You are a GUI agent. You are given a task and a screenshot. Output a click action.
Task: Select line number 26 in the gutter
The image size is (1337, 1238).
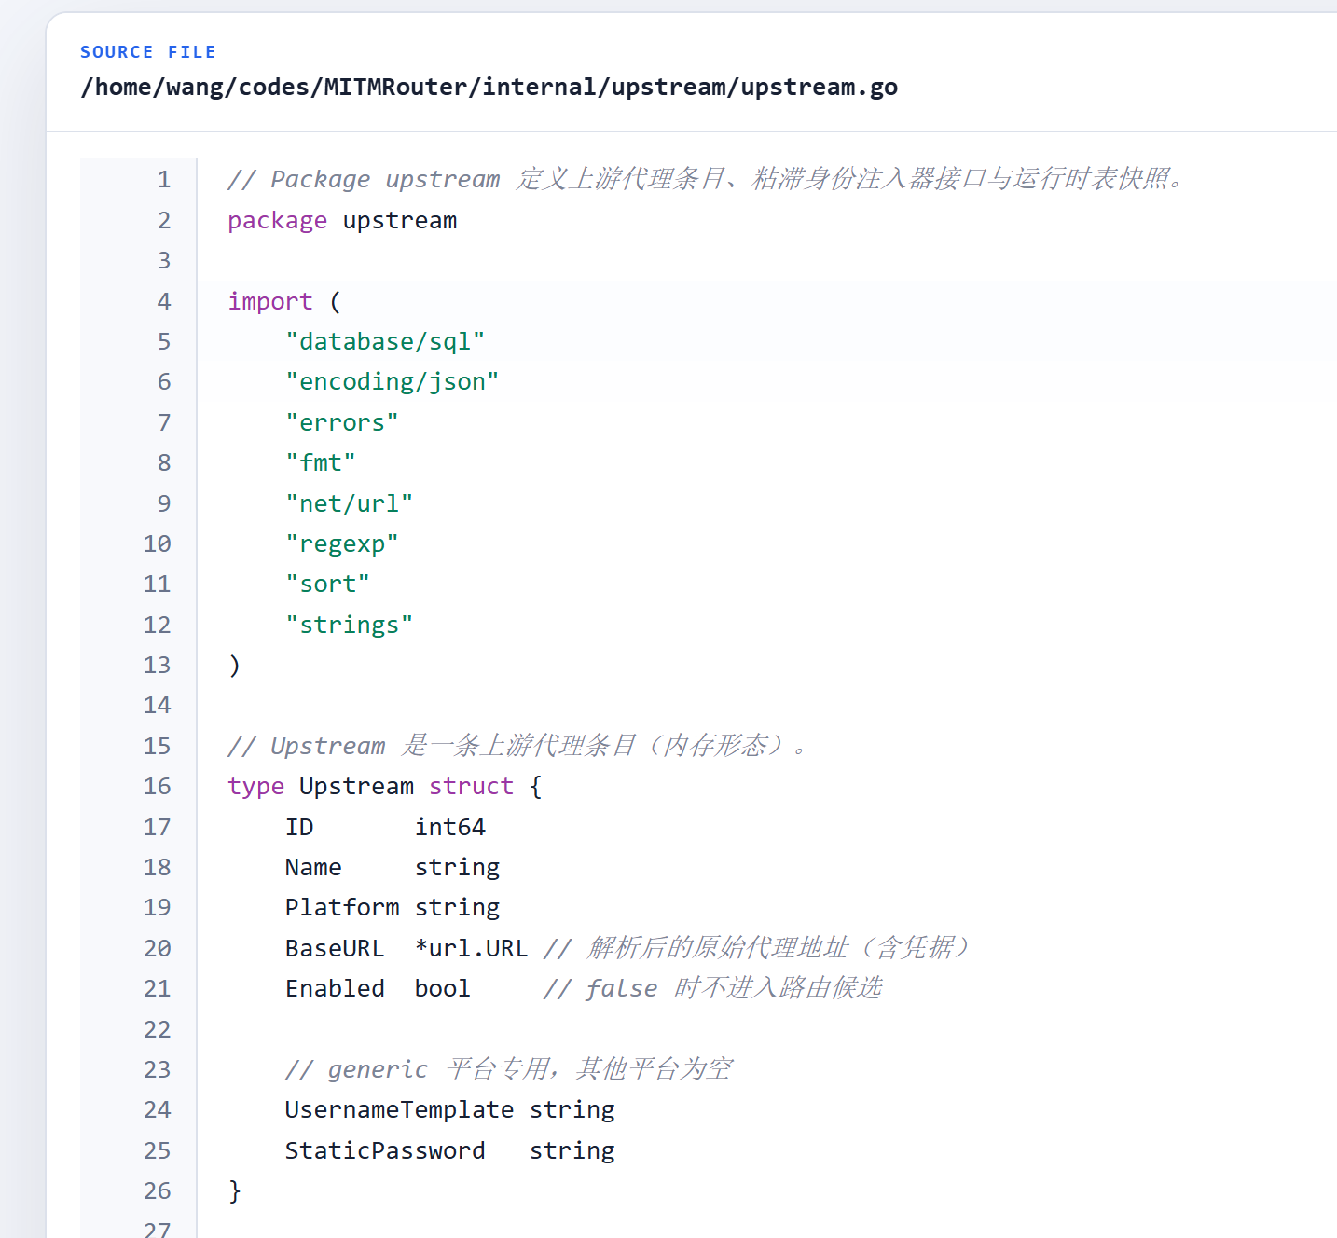[158, 1190]
